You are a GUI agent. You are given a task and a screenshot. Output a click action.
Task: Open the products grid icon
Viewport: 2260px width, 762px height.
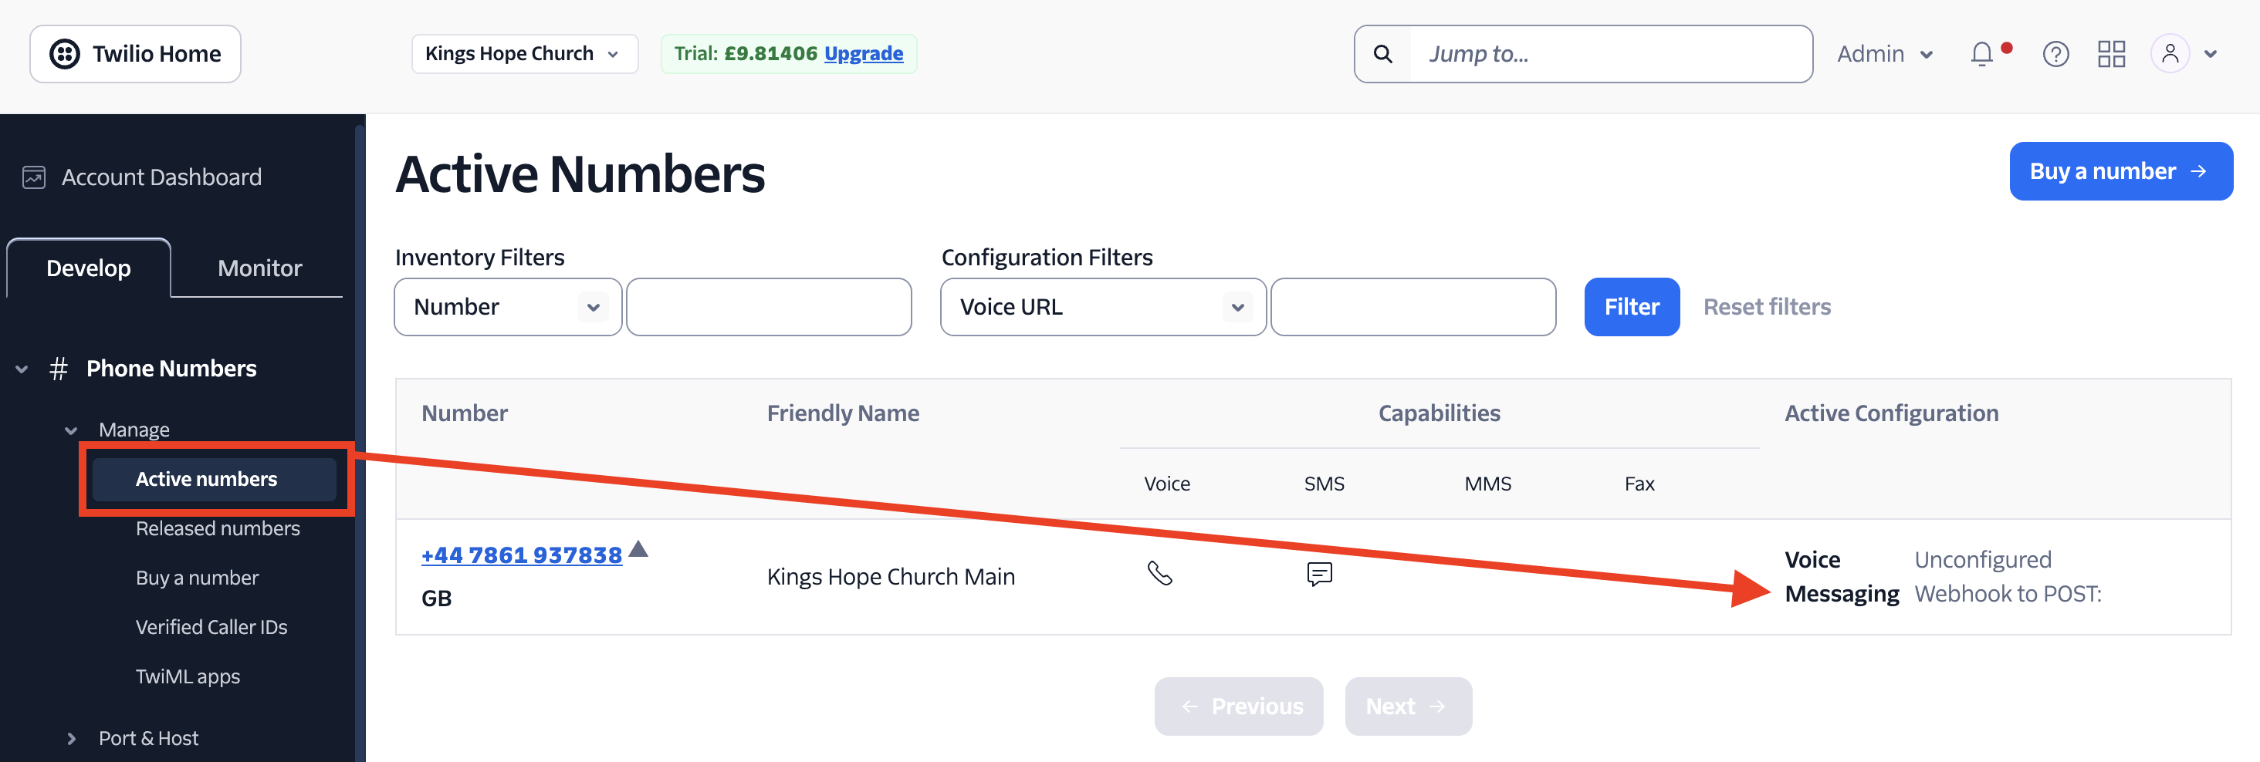tap(2111, 54)
